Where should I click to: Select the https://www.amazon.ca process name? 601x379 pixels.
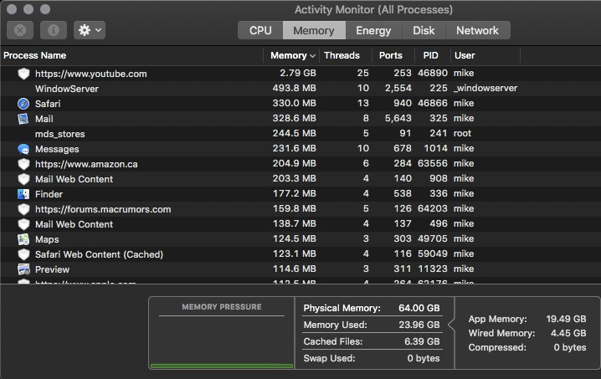pyautogui.click(x=86, y=164)
